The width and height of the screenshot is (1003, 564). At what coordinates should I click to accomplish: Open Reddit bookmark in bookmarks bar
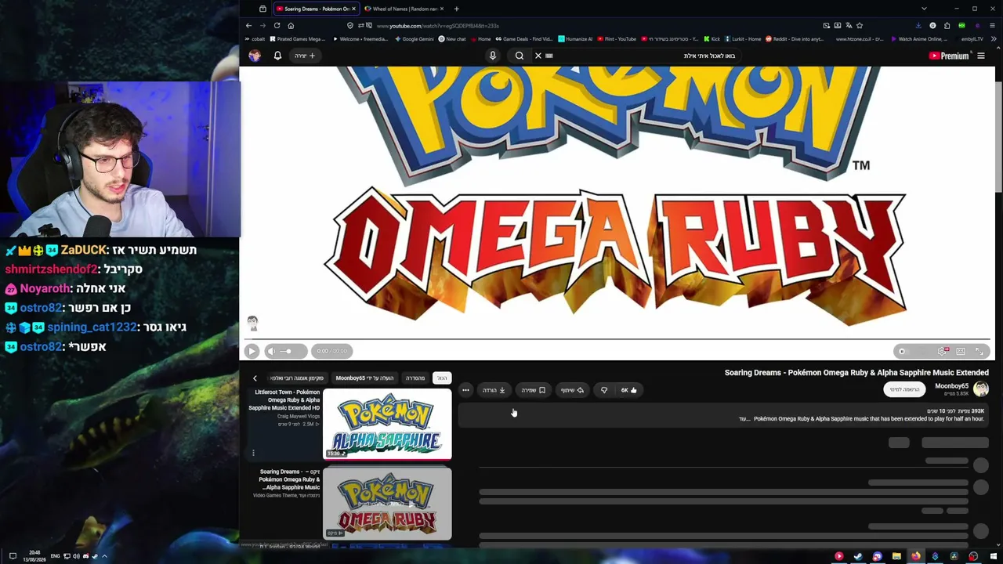pos(795,39)
